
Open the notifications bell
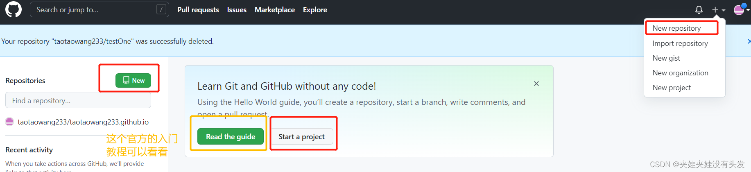[x=699, y=10]
